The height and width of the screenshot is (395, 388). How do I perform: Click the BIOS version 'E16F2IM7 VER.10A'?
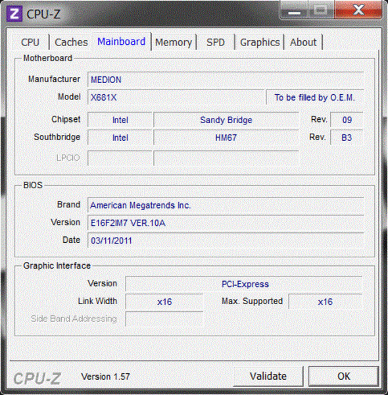coord(226,223)
